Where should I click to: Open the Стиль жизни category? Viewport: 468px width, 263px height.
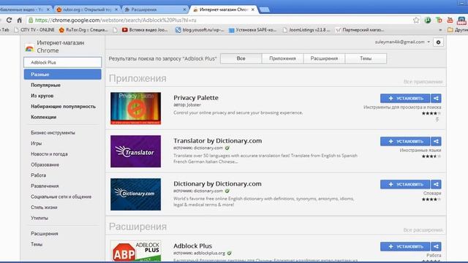(44, 207)
